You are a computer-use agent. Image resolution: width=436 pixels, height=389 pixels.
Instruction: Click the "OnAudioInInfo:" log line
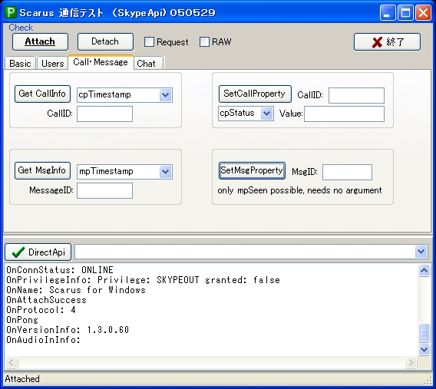[44, 340]
